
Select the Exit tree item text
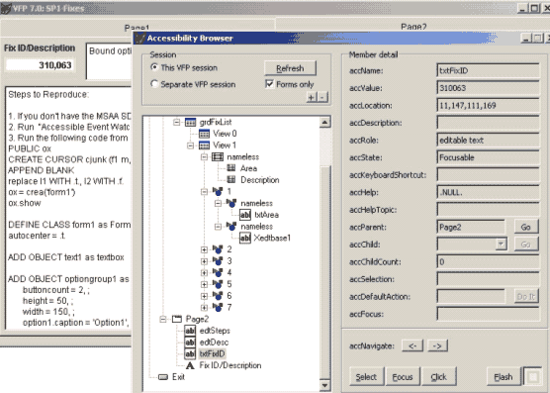[x=178, y=377]
